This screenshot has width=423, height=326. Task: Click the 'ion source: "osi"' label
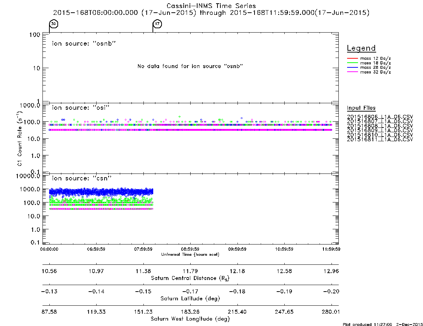tap(81, 108)
